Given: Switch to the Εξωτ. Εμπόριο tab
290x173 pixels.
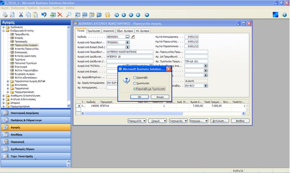Looking at the screenshot, I should [125, 31].
